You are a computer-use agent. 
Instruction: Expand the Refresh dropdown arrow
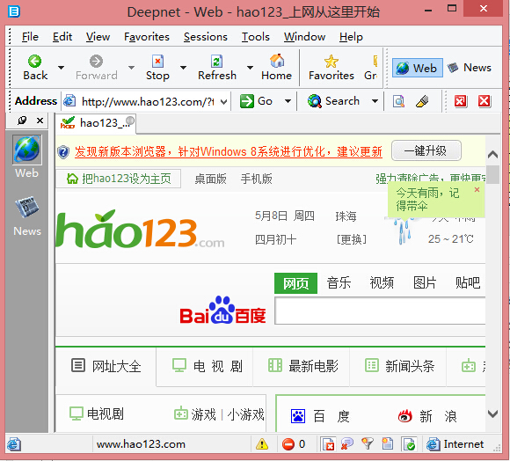point(250,68)
